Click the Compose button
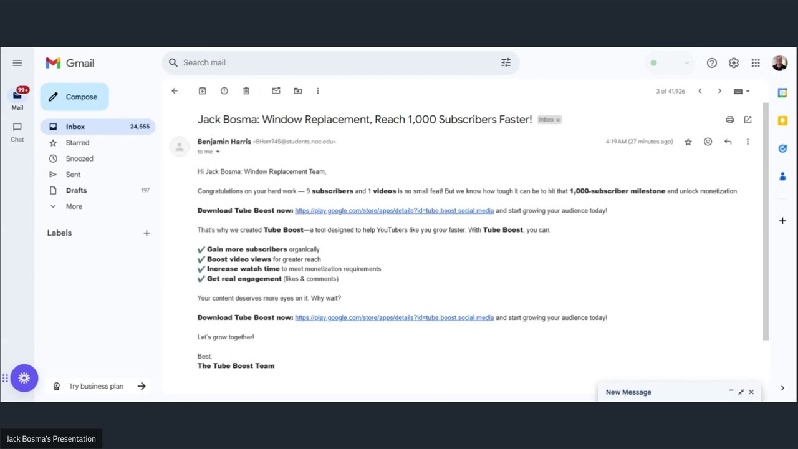Screen dimensions: 798x449 point(74,97)
